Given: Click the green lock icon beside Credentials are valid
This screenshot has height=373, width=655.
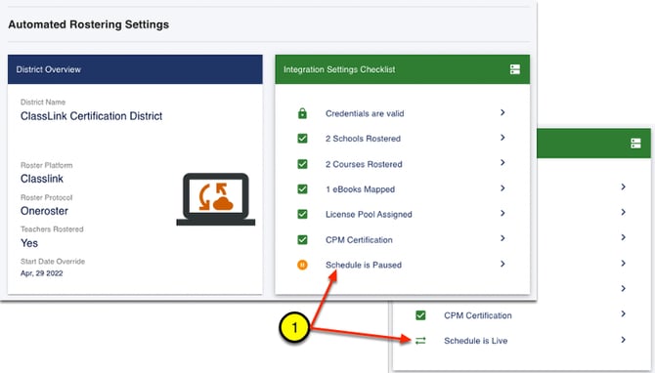Looking at the screenshot, I should coord(302,113).
